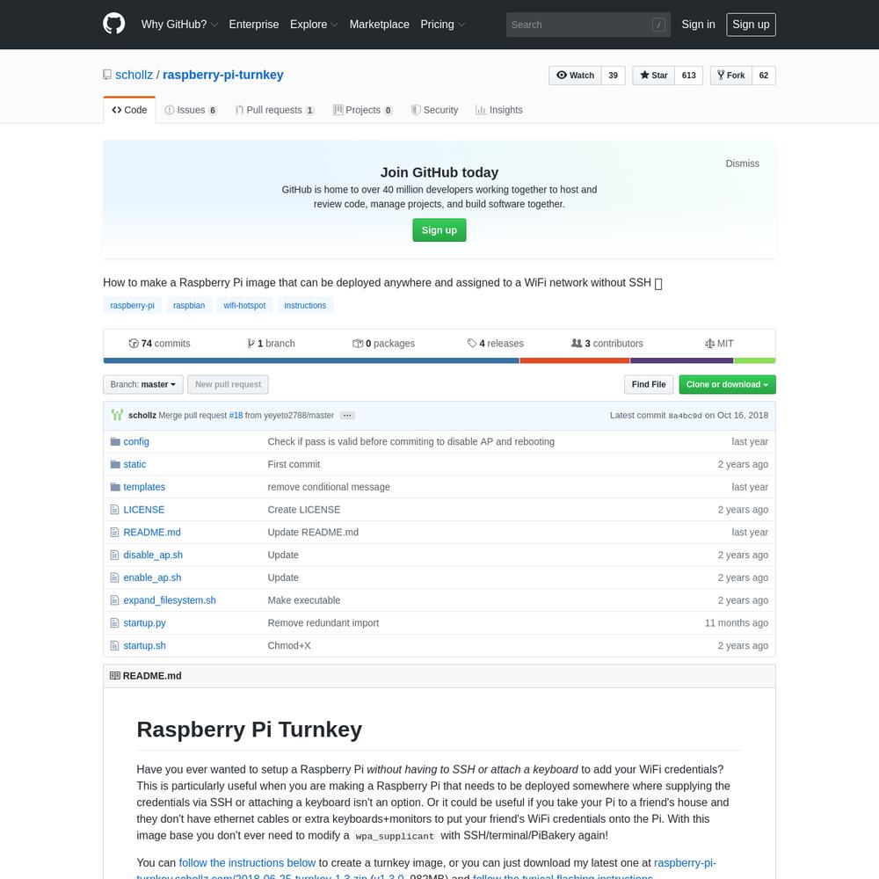
Task: Click the package icon beside 0 packages
Action: (x=358, y=344)
